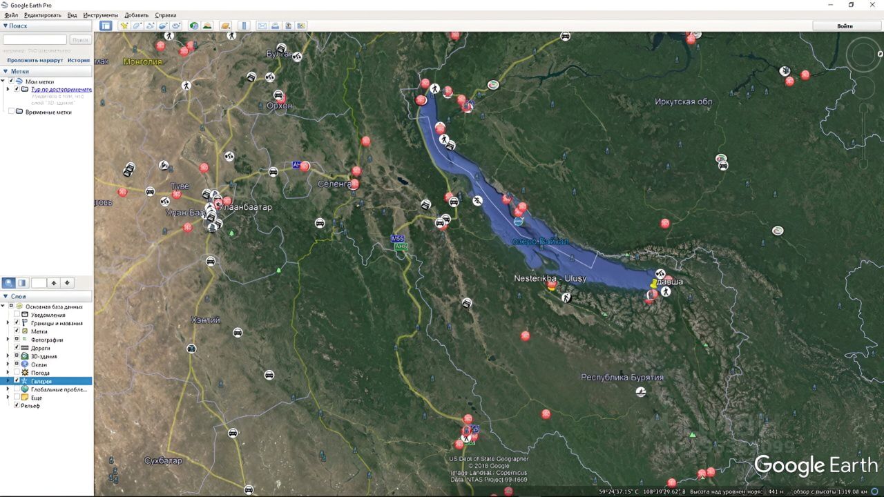This screenshot has width=884, height=497.
Task: Open the Ruler measuring tool
Action: click(244, 26)
